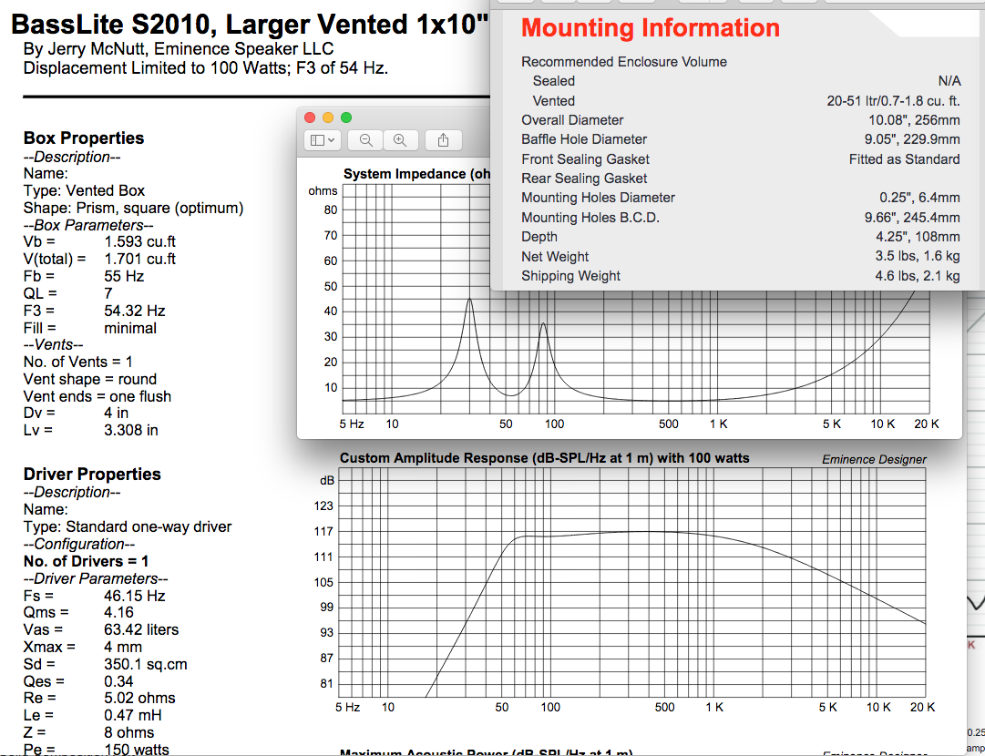Click the 'Driver Properties' heading
This screenshot has width=985, height=756.
click(92, 474)
